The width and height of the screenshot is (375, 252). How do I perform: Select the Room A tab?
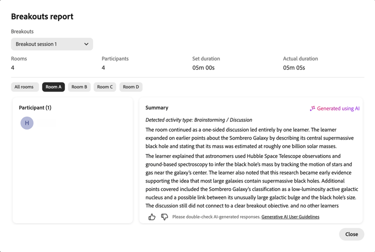pyautogui.click(x=53, y=87)
